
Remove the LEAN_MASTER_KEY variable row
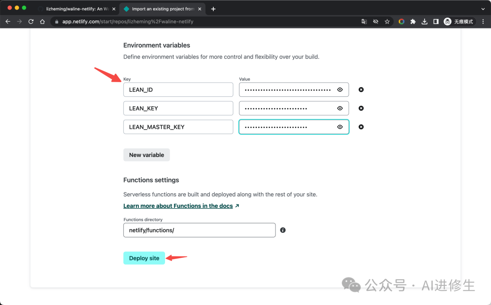point(361,127)
